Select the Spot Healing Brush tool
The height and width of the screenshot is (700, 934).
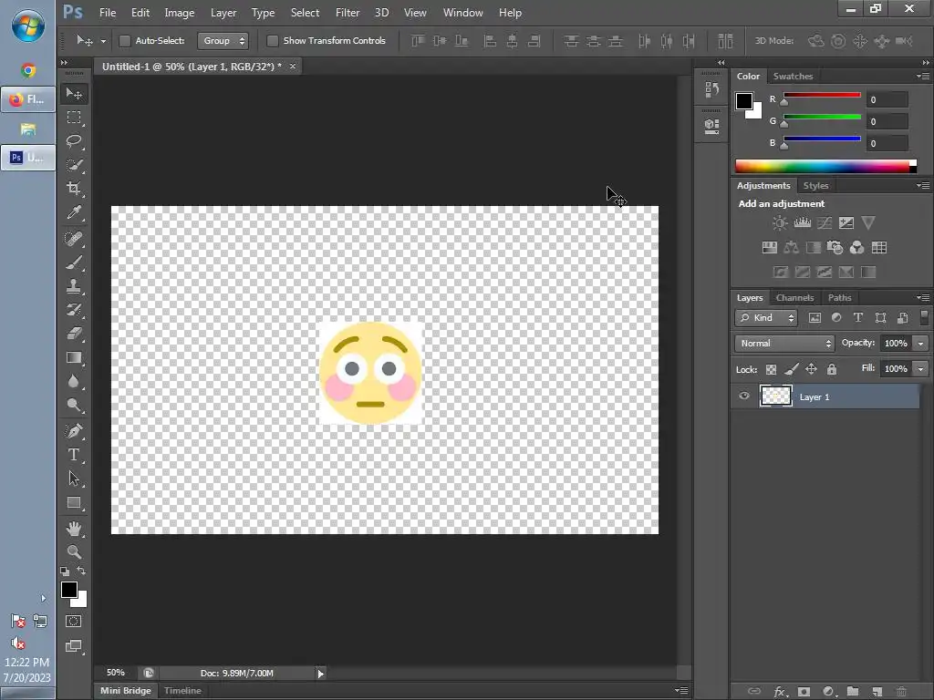click(74, 239)
